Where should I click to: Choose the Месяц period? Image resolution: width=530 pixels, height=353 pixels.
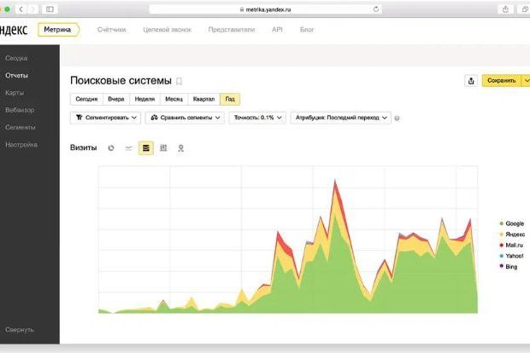[x=174, y=99]
